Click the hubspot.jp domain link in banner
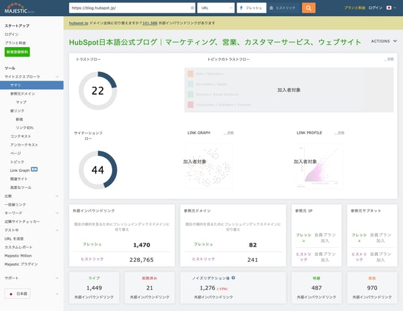 click(79, 23)
